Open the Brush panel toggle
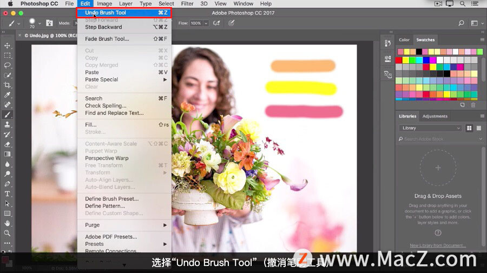Image resolution: width=487 pixels, height=273 pixels. (x=49, y=23)
